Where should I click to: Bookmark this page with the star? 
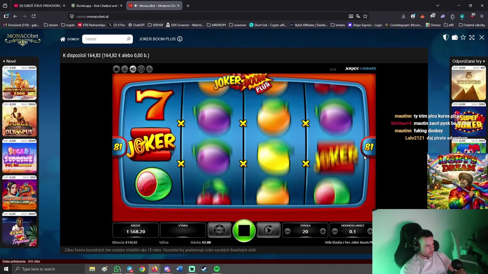(365, 16)
